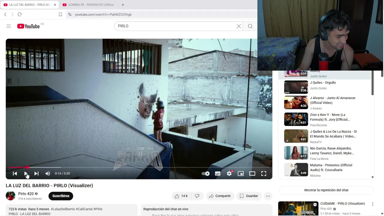Open site information icon in address bar

(70, 14)
